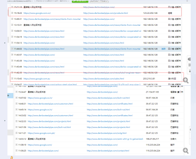The width and height of the screenshot is (196, 159).
Task: Expand the 14:03:12 visit row
Action: tap(16, 139)
